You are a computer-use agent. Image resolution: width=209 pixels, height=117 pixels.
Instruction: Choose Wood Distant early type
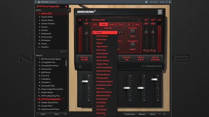coord(105,36)
